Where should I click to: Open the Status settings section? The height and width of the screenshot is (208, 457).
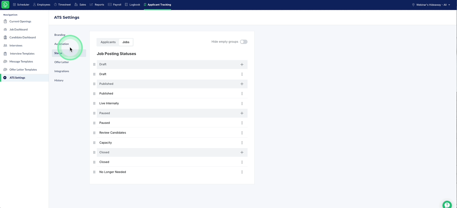point(69,53)
